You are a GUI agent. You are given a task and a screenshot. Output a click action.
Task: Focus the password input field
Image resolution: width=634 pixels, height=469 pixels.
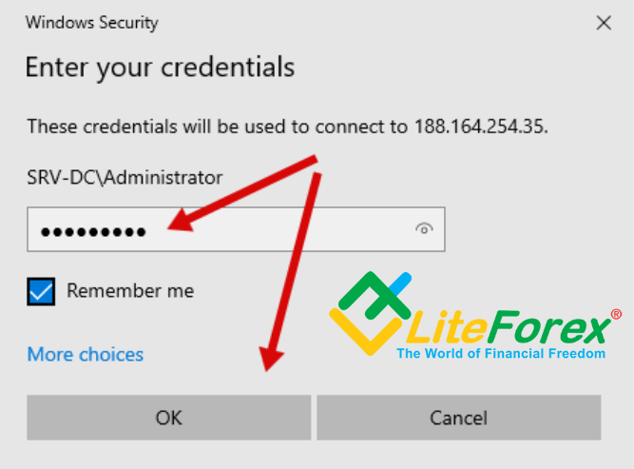pyautogui.click(x=236, y=229)
